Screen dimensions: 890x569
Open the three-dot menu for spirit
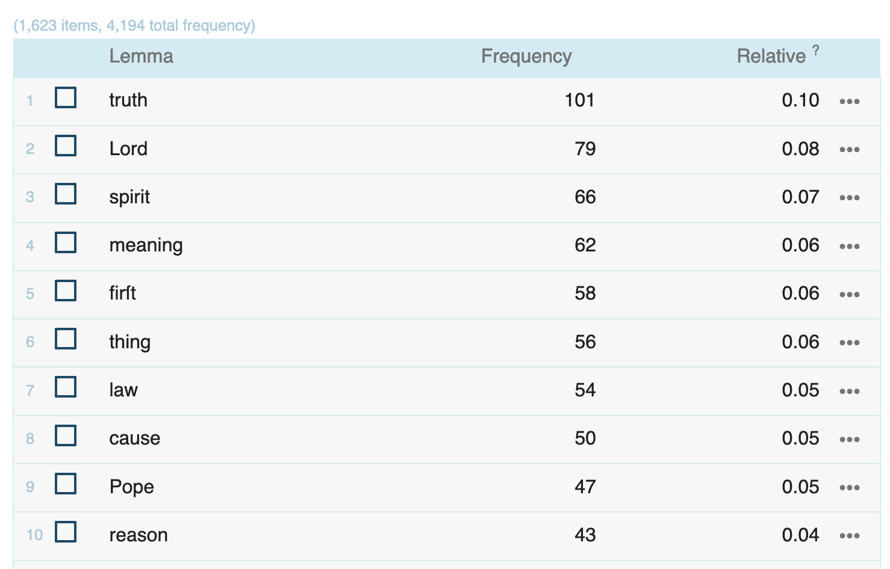click(x=849, y=197)
